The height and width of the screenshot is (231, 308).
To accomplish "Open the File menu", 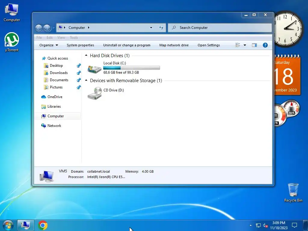I will (x=39, y=38).
